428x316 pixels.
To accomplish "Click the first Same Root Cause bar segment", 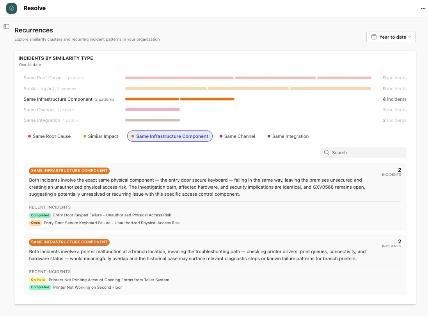I will pyautogui.click(x=179, y=78).
